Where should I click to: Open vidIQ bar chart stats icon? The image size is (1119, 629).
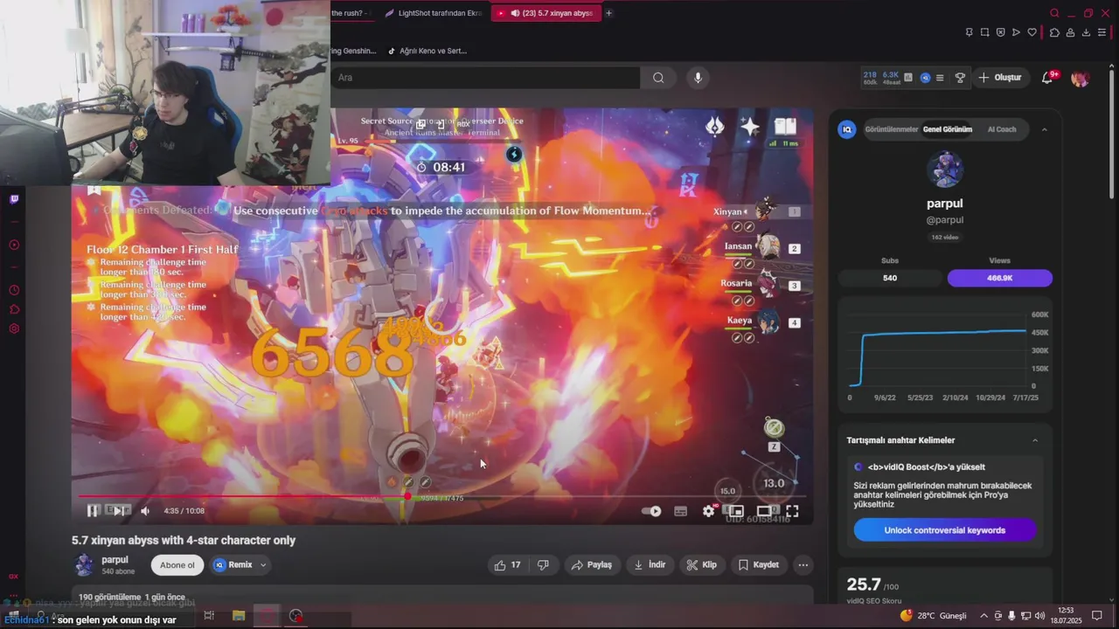908,78
